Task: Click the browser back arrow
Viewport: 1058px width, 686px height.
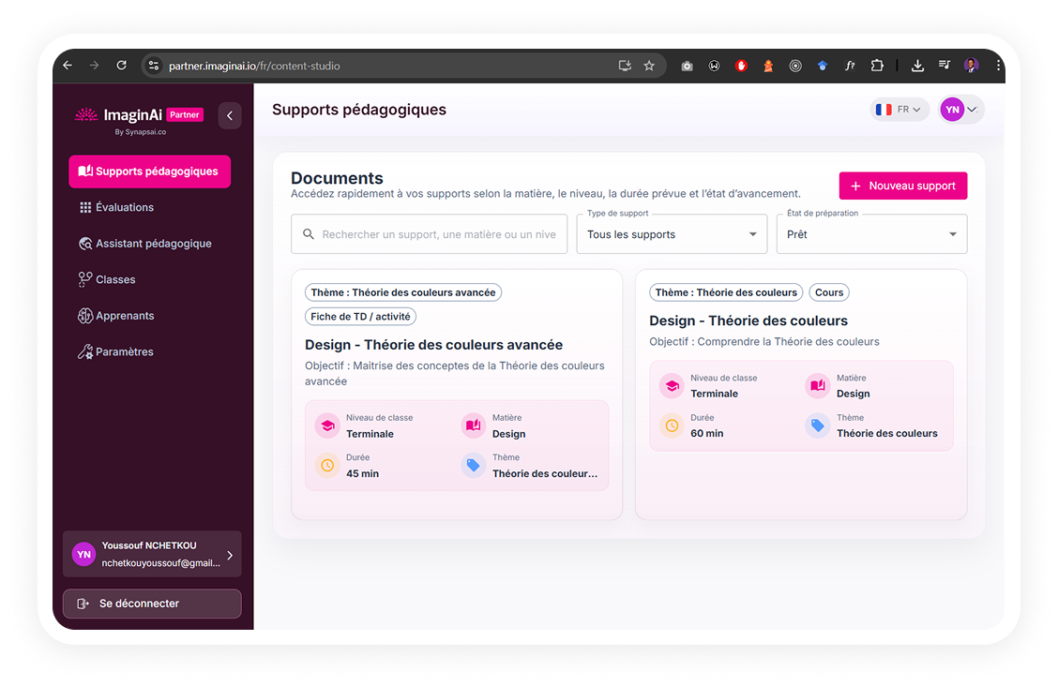Action: point(68,66)
